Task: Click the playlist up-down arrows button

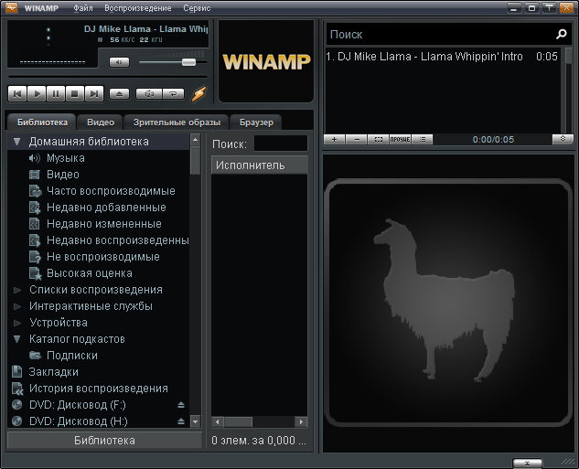Action: [x=563, y=139]
